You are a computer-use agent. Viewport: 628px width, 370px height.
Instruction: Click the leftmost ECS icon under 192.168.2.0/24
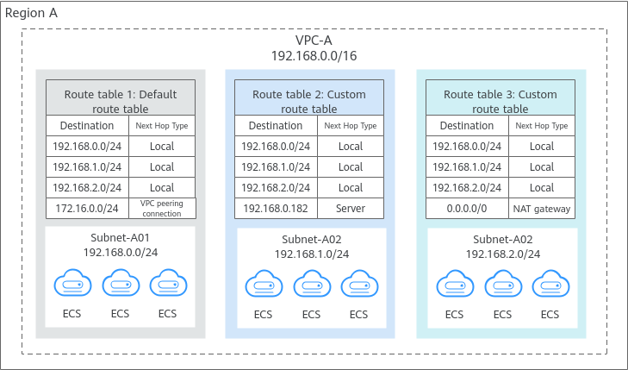click(455, 284)
